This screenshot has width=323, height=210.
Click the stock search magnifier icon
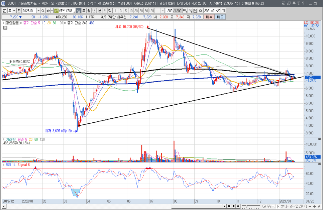point(43,11)
